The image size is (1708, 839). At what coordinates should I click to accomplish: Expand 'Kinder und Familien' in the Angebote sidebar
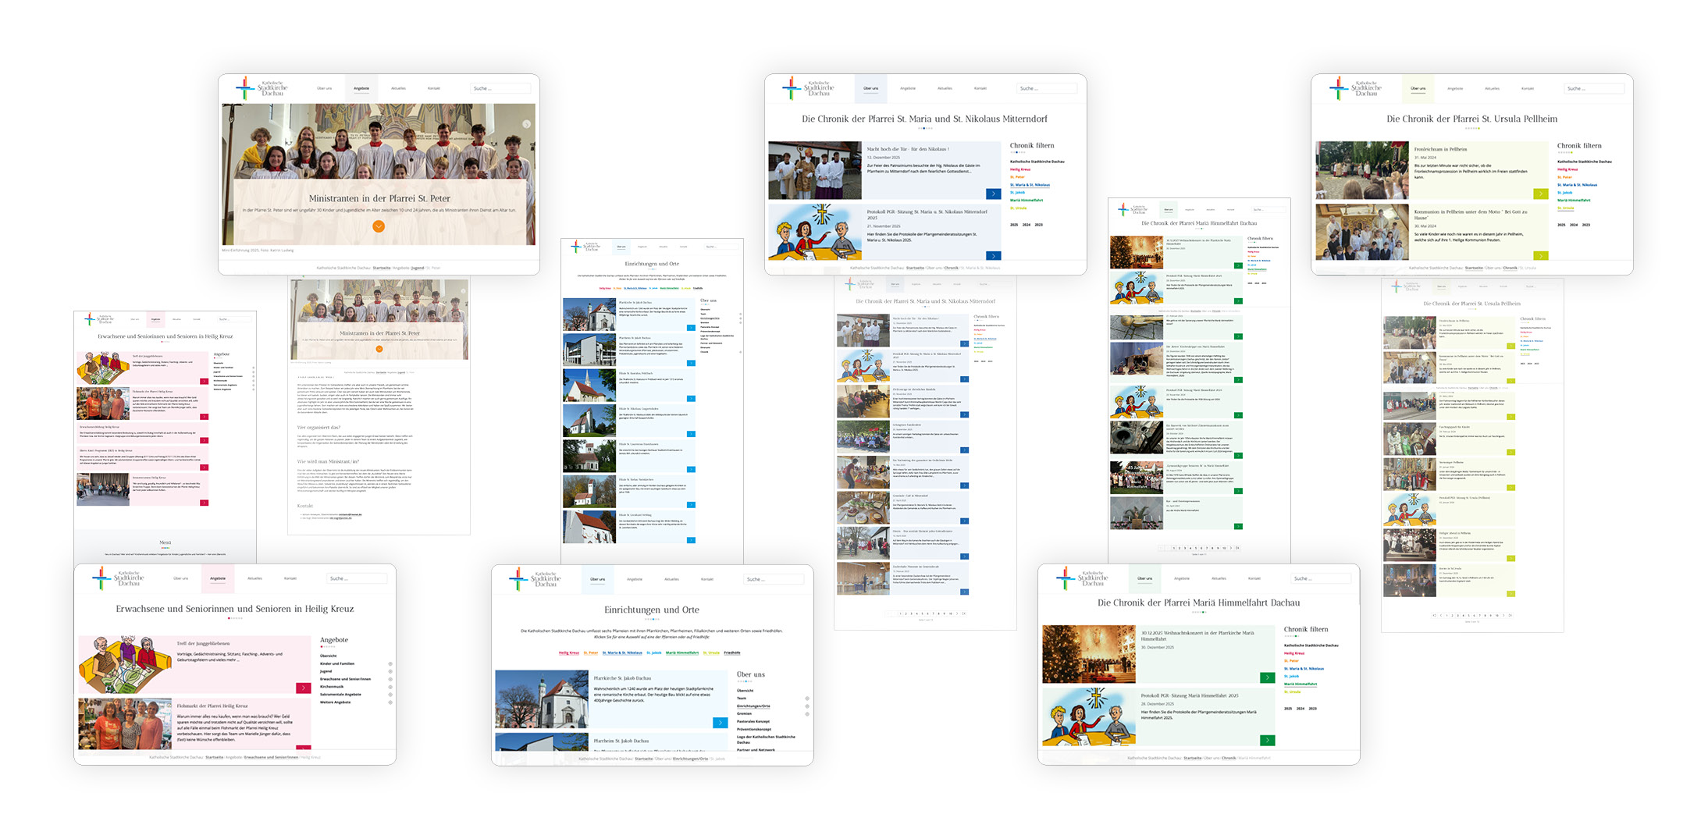point(390,664)
